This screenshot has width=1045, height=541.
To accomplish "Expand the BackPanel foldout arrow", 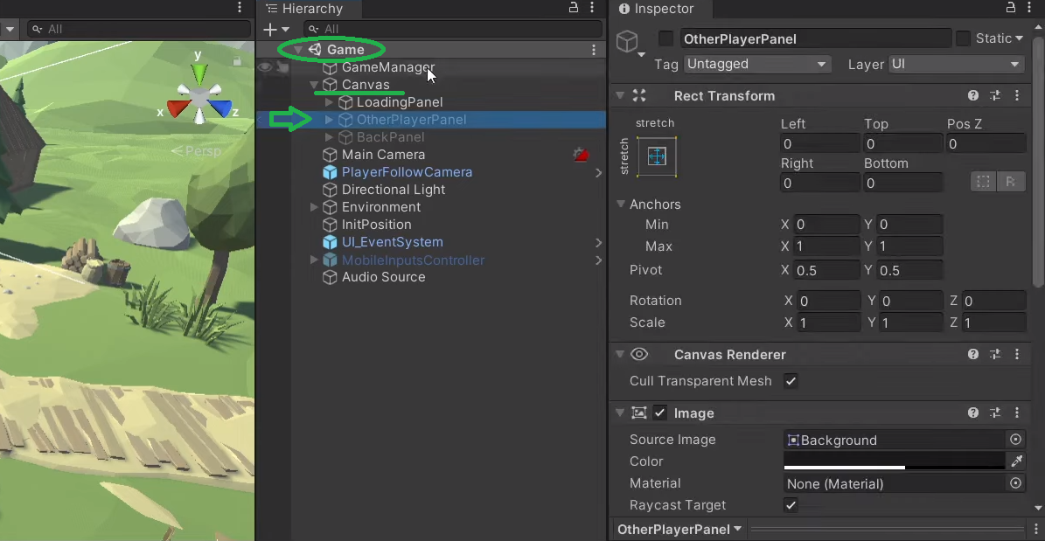I will 329,137.
